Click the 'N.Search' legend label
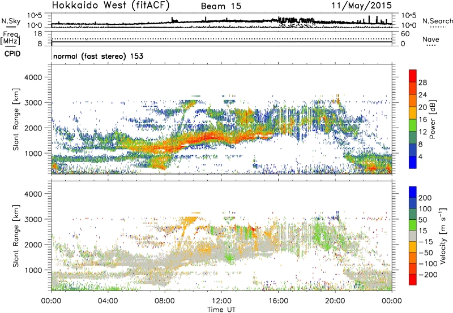Screen dimensions: 453x313 [x=437, y=21]
